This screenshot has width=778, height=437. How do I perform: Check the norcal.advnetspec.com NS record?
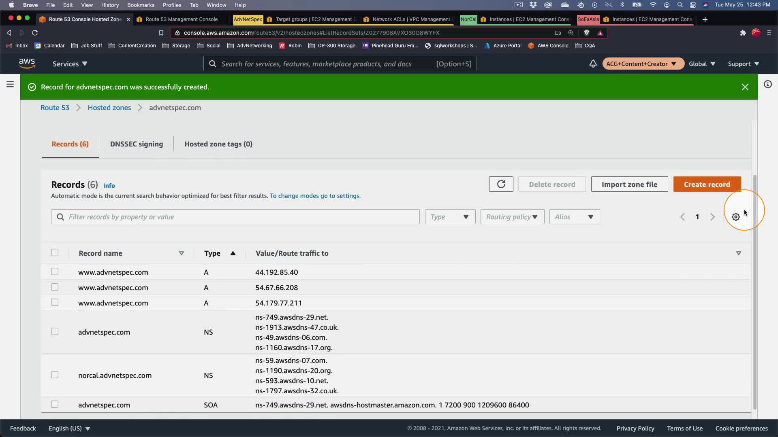point(55,375)
